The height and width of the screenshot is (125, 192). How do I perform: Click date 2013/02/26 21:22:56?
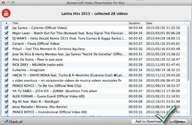point(163,28)
